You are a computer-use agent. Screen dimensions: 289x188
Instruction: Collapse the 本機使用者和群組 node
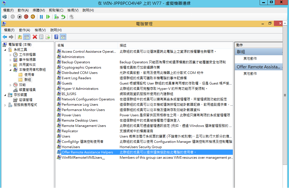(11, 70)
